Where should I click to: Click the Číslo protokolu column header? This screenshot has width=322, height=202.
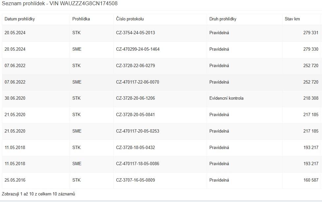coord(130,19)
